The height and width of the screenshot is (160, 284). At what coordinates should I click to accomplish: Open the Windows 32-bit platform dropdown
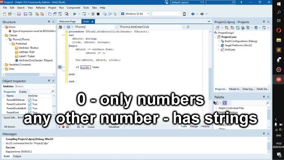coord(148,14)
